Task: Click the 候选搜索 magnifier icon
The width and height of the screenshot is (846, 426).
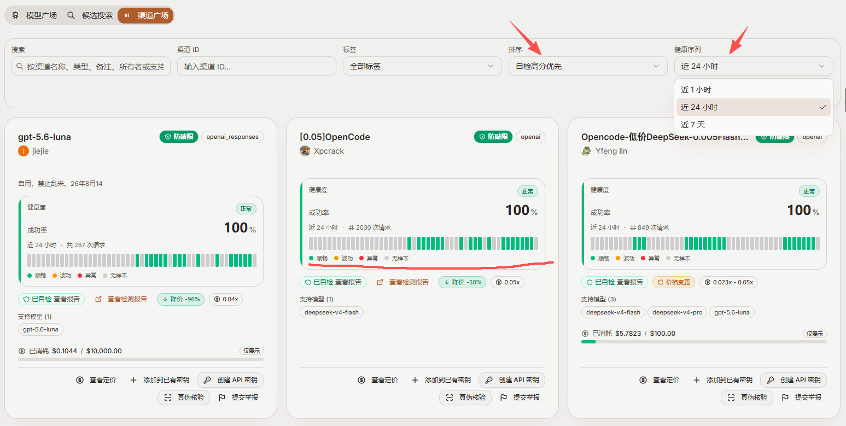Action: coord(71,15)
